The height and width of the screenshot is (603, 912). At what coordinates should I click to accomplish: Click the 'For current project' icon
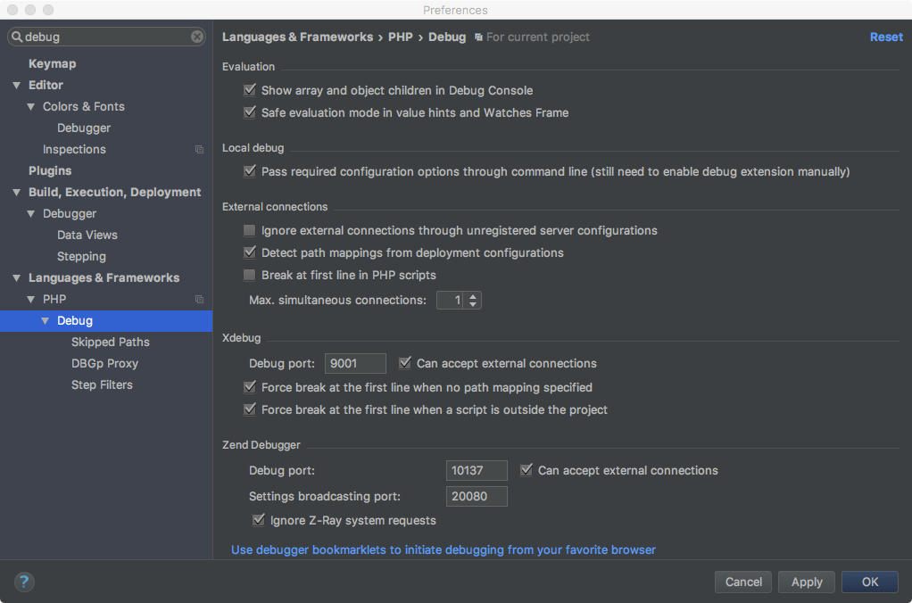coord(478,37)
